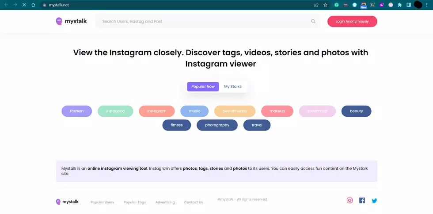433x214 pixels.
Task: Open the Extensions puzzle-piece menu
Action: (x=399, y=5)
